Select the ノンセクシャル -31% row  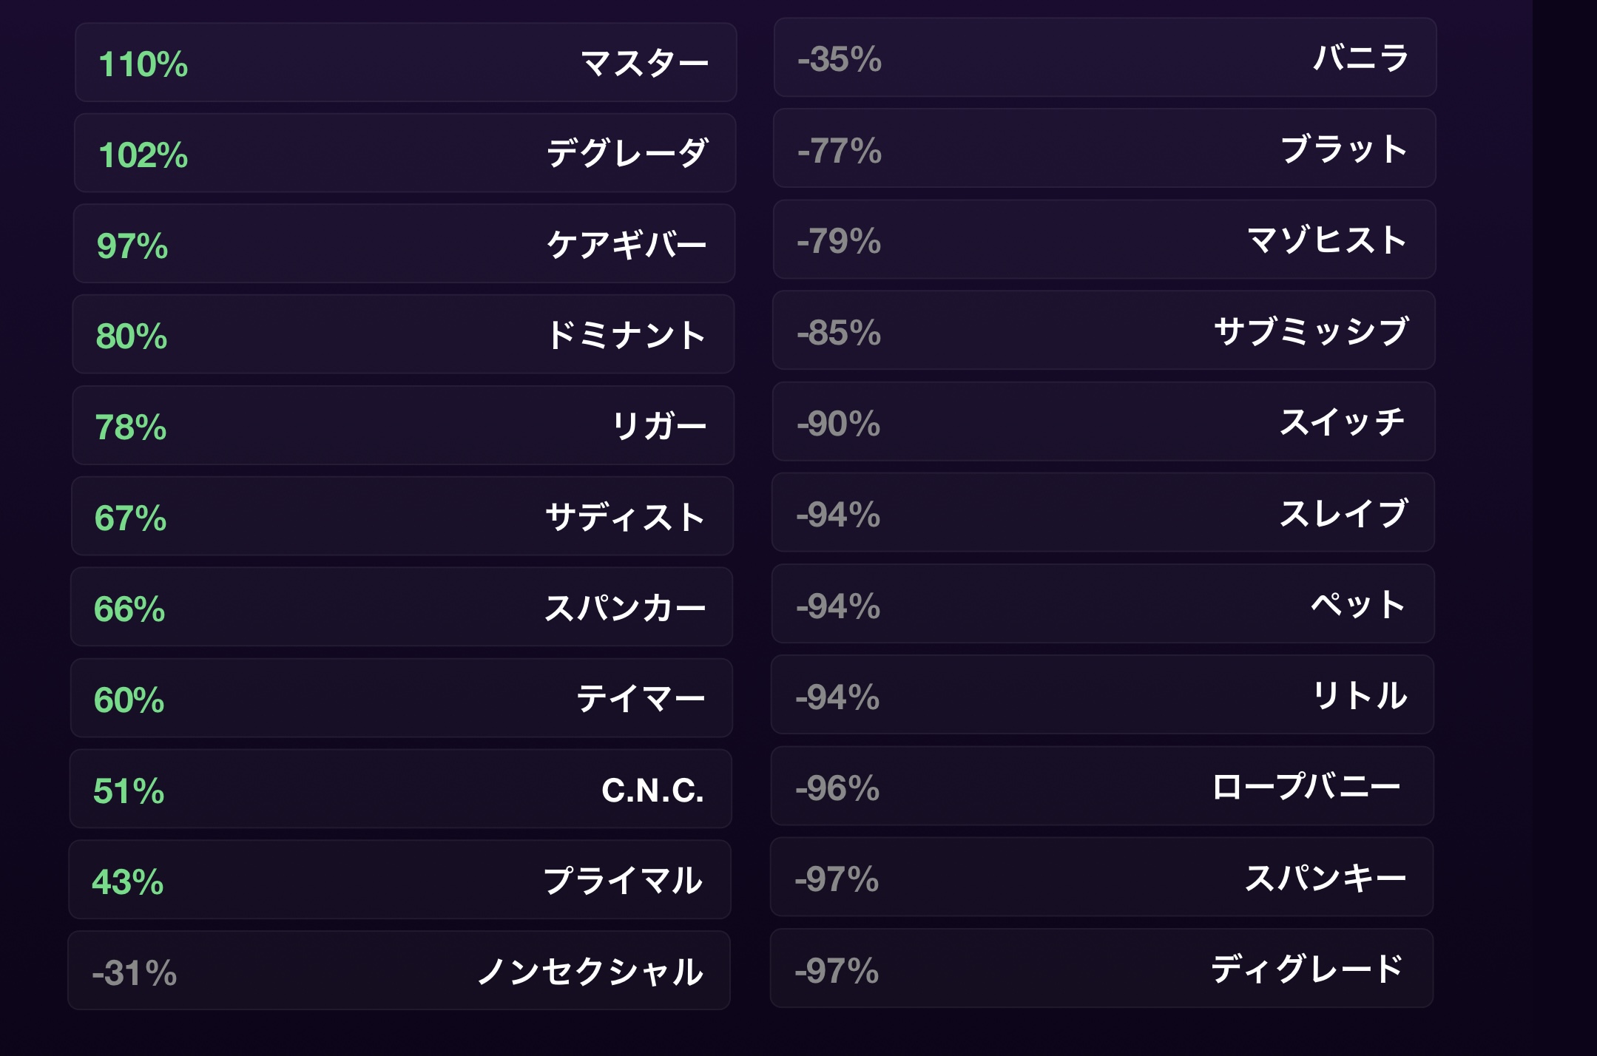pyautogui.click(x=399, y=971)
